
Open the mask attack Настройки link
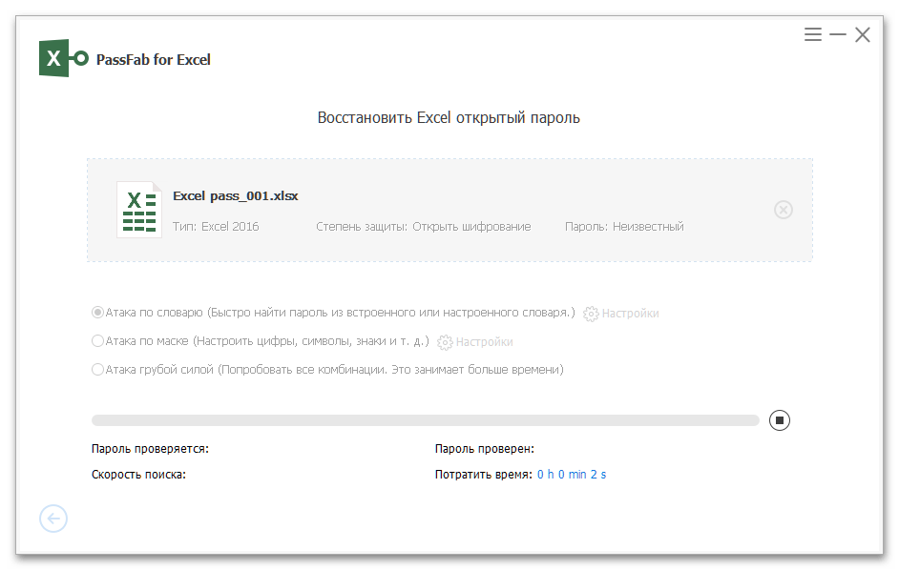pyautogui.click(x=484, y=342)
